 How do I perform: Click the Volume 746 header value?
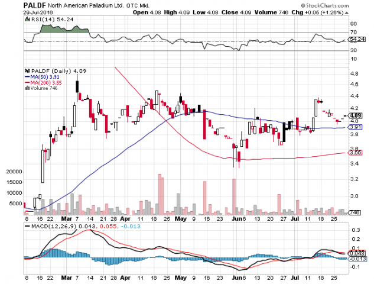tap(271, 12)
